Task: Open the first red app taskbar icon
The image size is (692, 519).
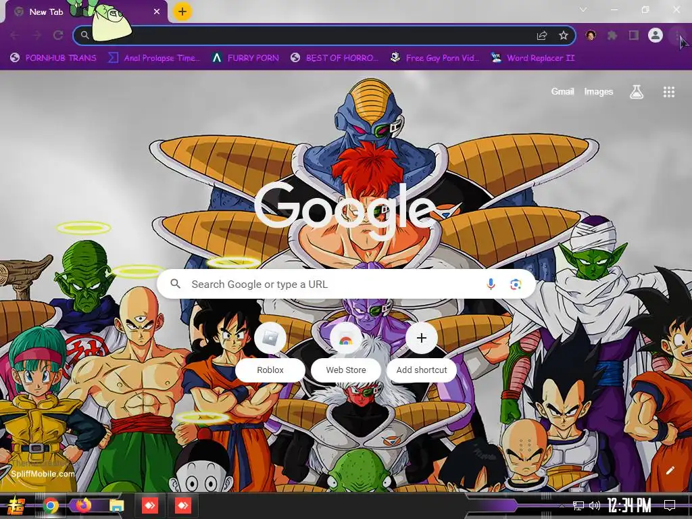Action: [150, 505]
